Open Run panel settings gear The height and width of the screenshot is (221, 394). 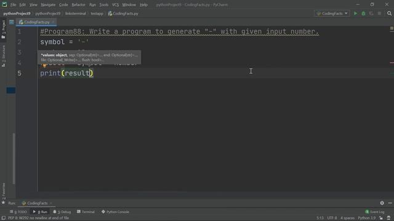(382, 203)
